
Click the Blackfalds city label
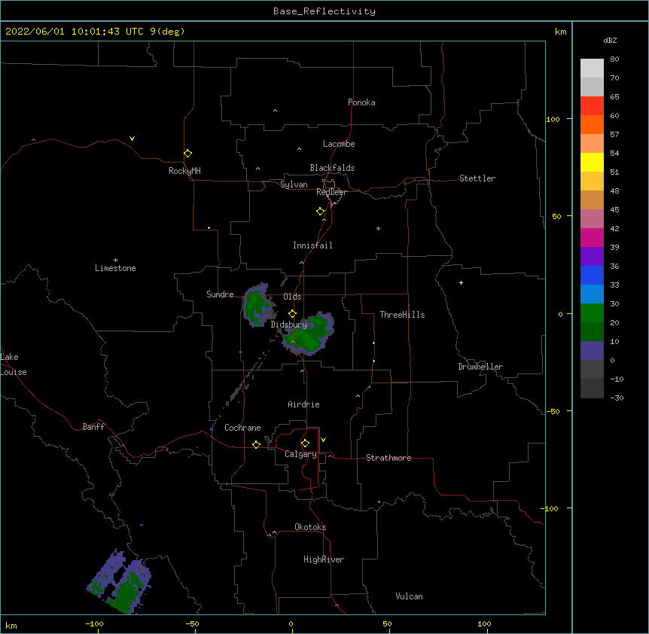pos(332,168)
